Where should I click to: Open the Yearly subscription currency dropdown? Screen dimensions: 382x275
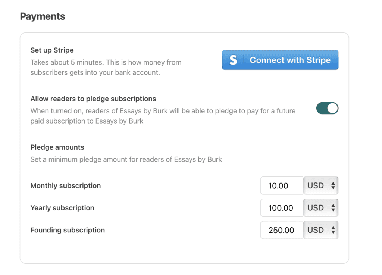(320, 208)
